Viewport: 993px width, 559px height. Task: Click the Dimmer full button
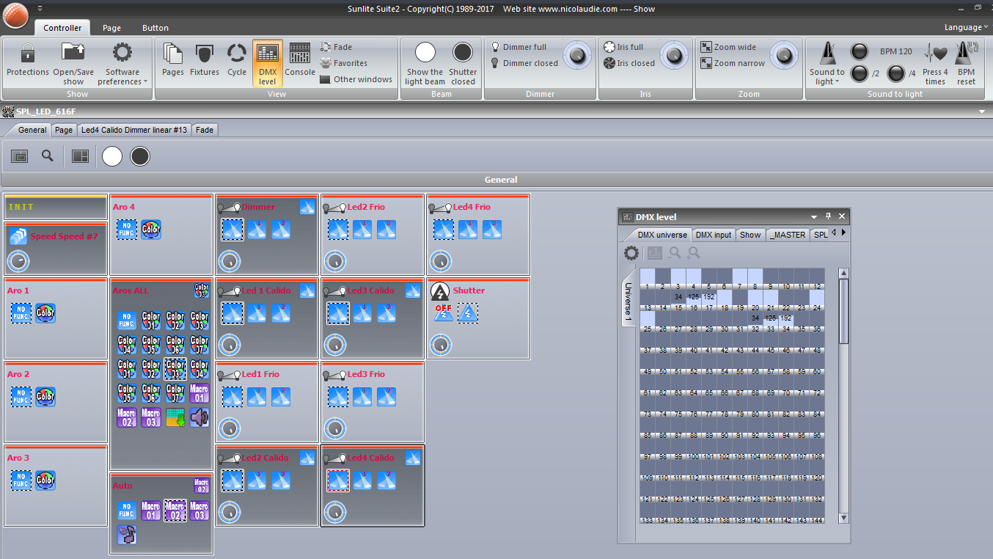519,47
